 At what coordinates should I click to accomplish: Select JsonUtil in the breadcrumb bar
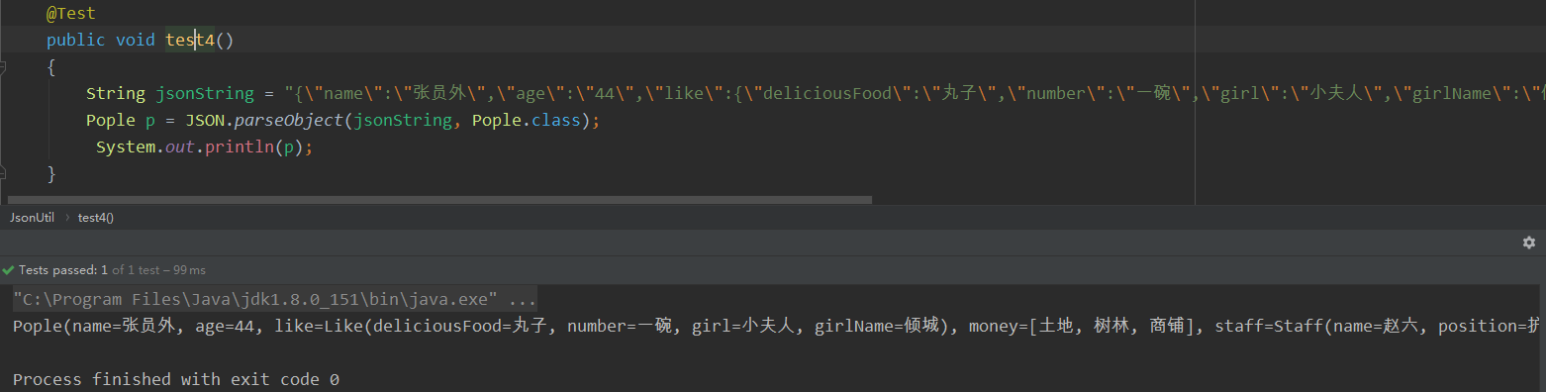click(x=32, y=217)
